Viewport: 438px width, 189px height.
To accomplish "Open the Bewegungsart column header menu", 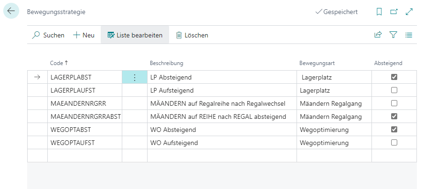I will pos(317,63).
